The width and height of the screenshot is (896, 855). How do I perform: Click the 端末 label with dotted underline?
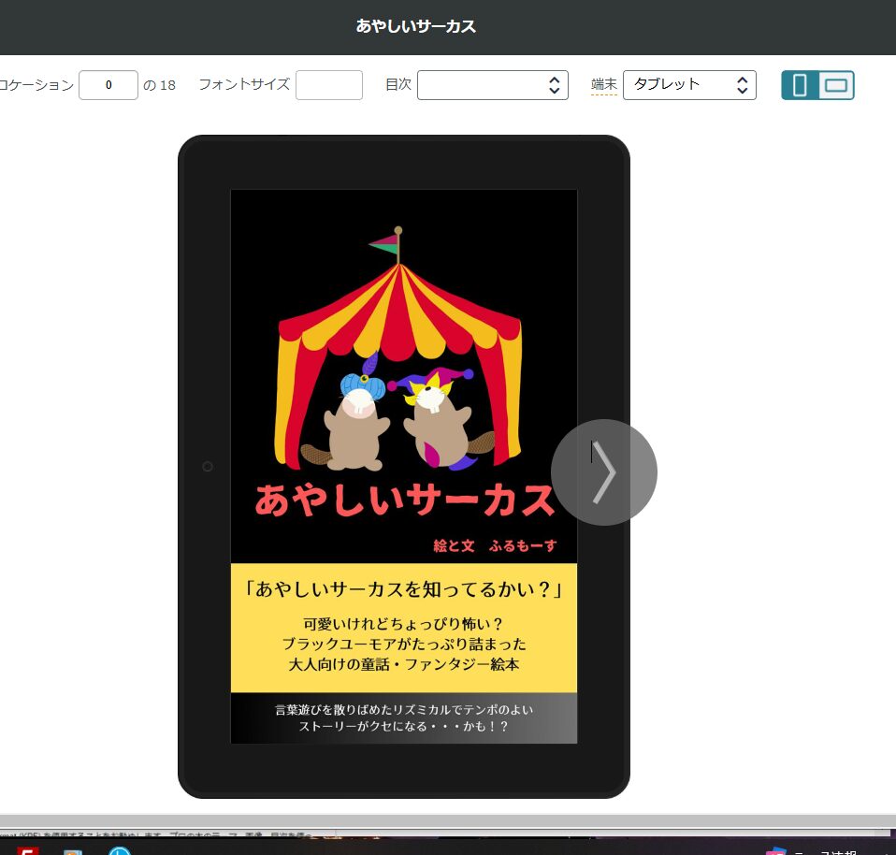604,85
